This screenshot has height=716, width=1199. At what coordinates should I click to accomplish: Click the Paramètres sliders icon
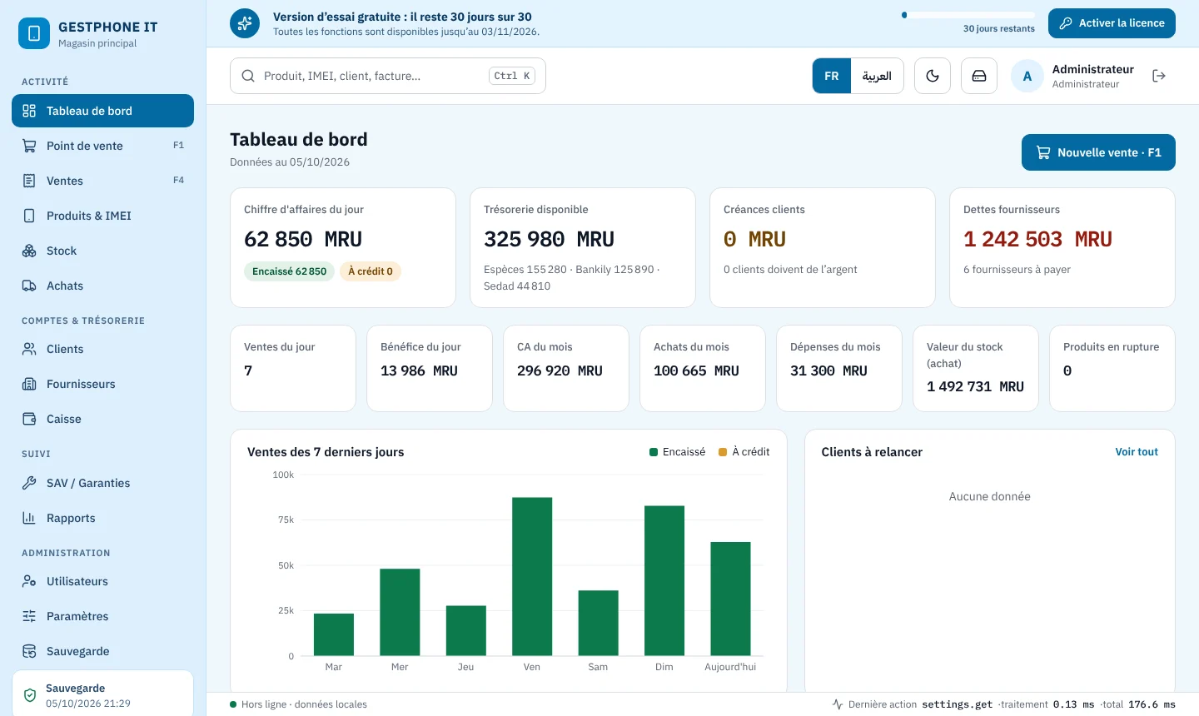[x=29, y=616]
